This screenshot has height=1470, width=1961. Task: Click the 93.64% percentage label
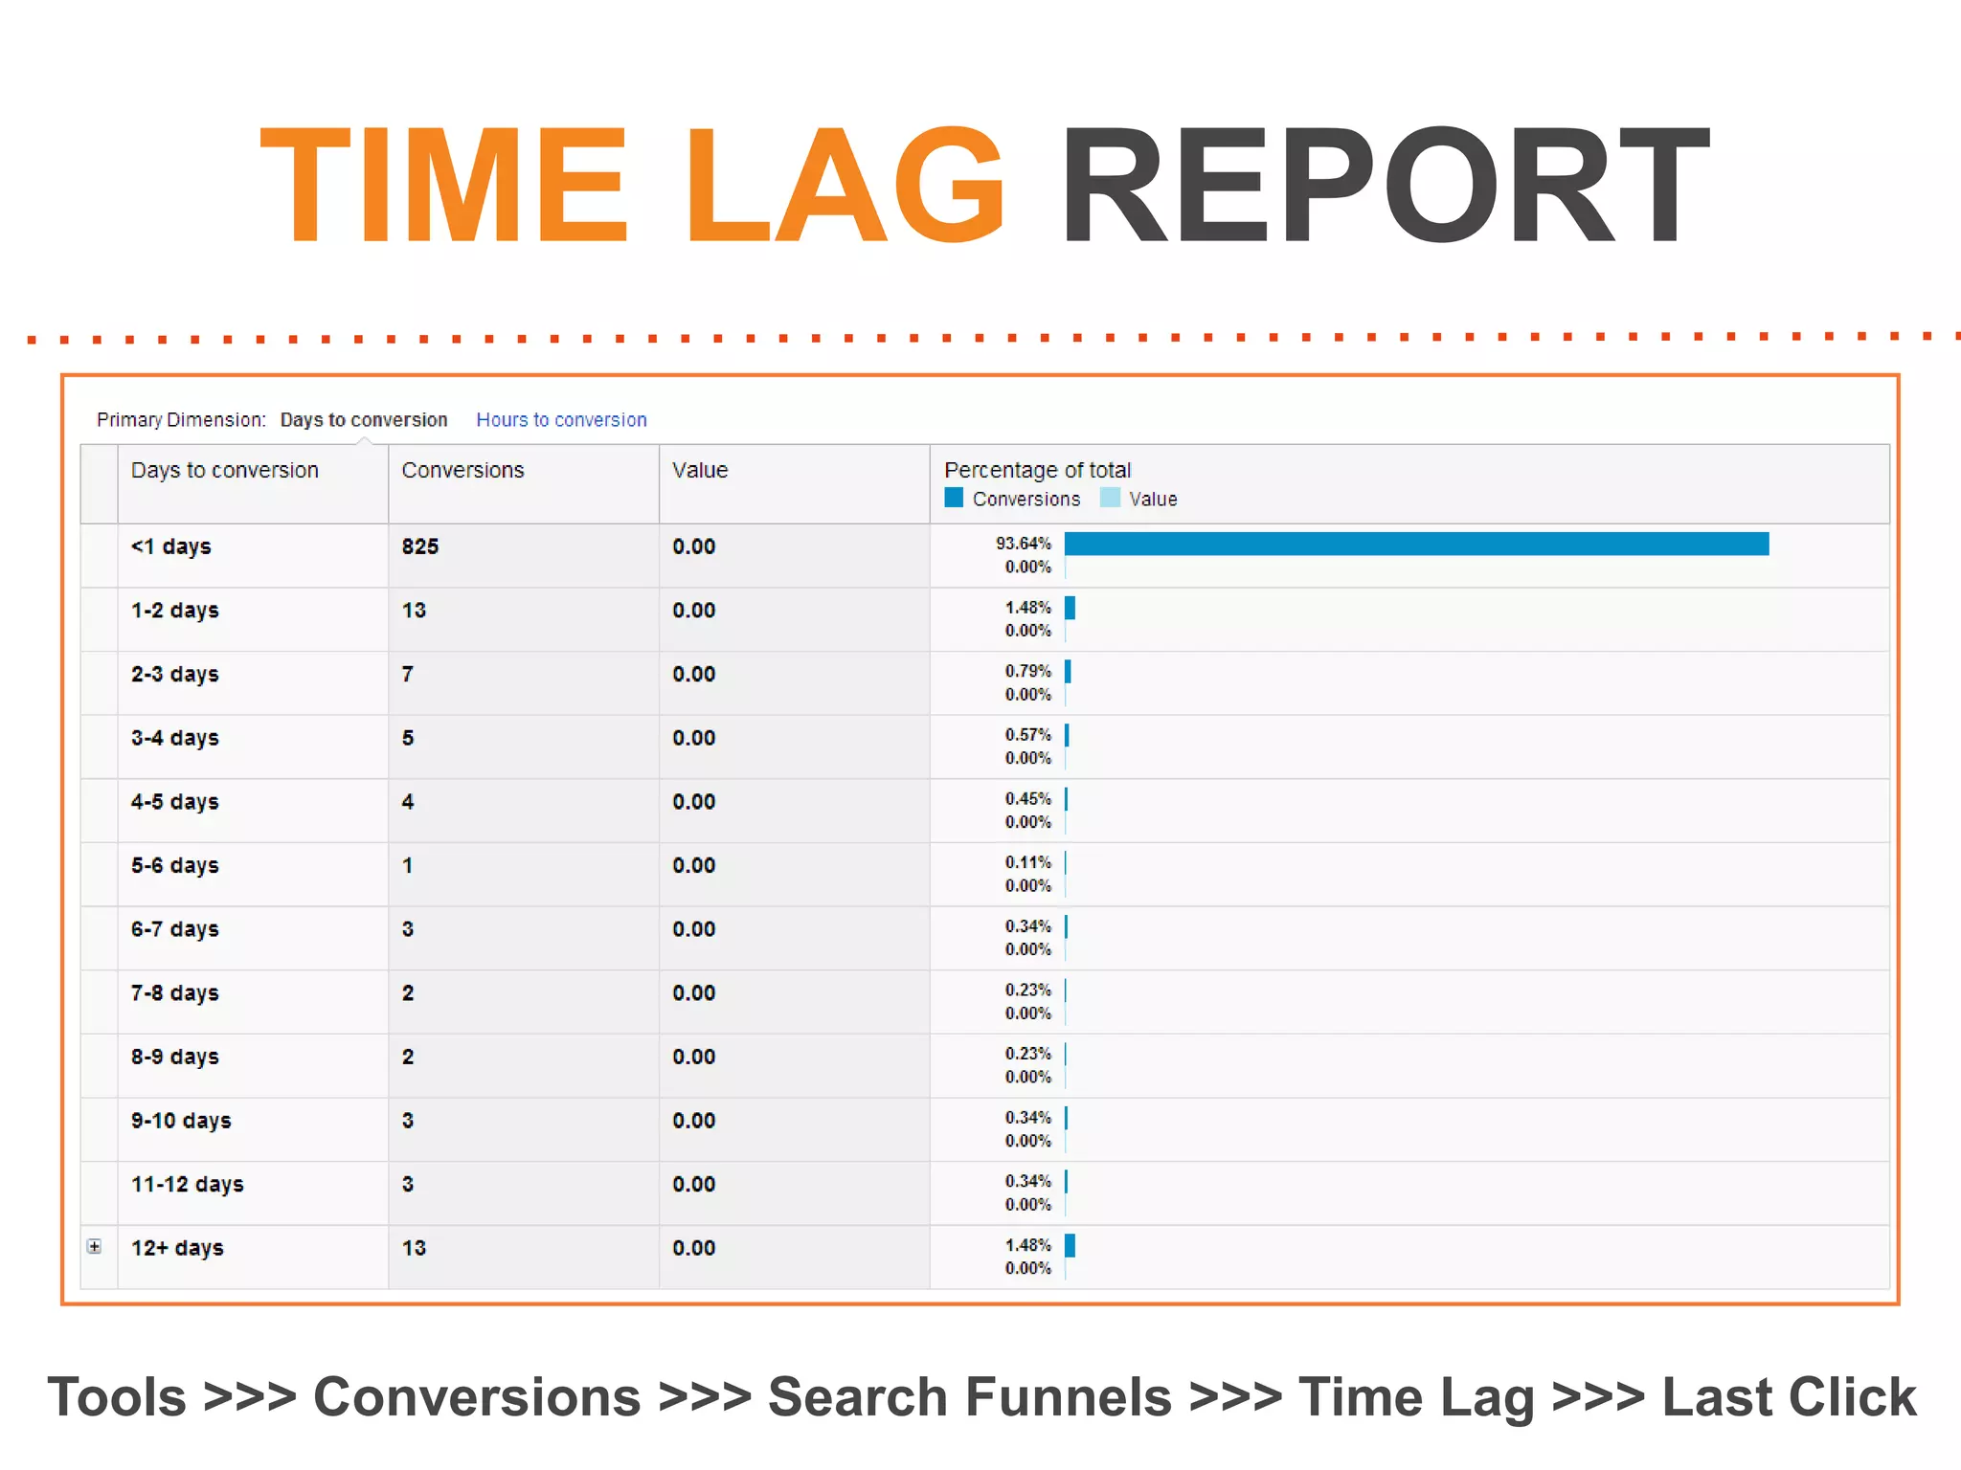click(x=1023, y=544)
